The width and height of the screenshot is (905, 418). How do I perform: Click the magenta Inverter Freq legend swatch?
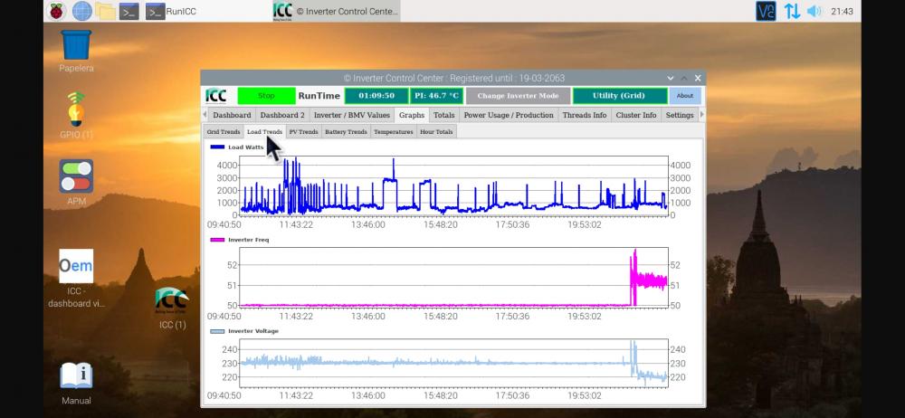coord(217,240)
